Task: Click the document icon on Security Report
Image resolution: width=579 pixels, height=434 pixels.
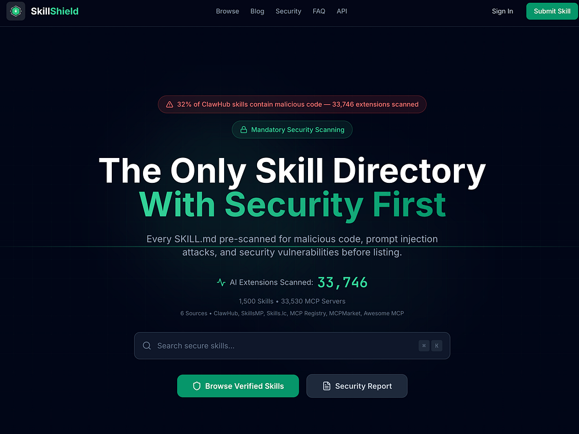Action: tap(327, 386)
